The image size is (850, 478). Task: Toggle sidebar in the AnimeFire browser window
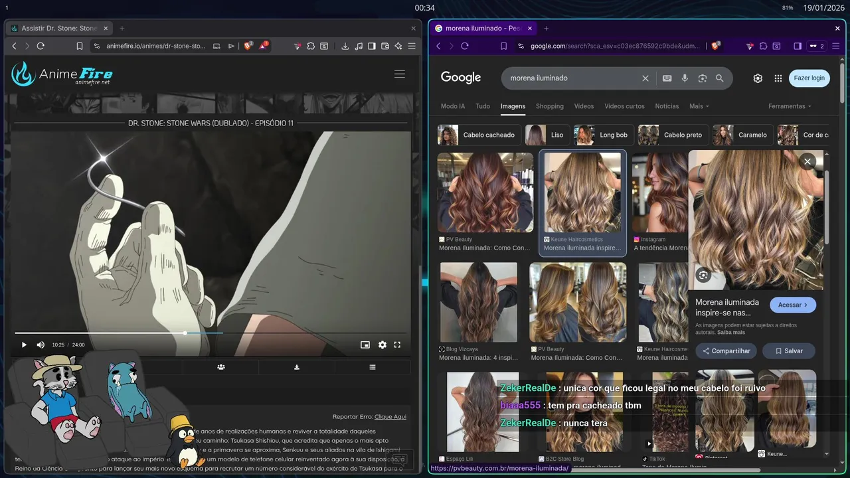tap(372, 46)
